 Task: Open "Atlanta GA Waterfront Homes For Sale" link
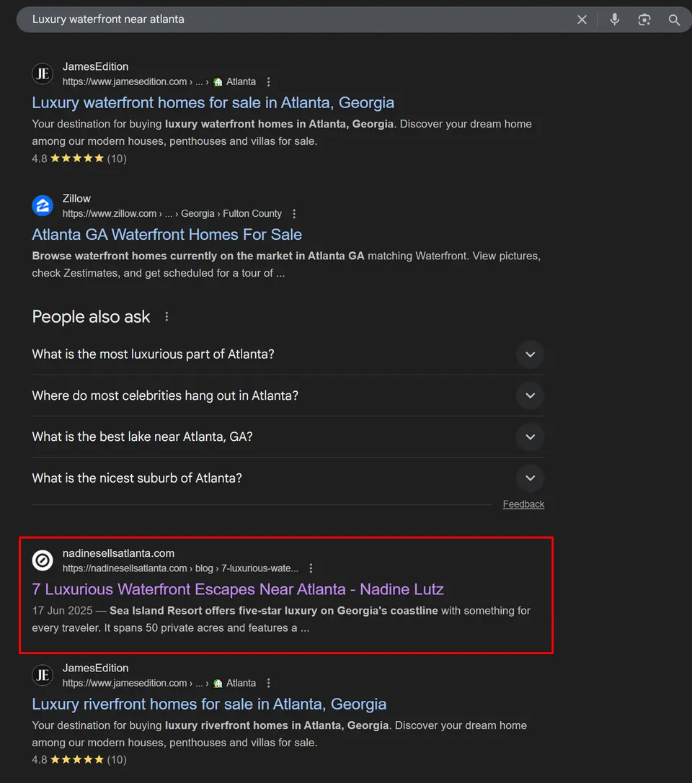[x=167, y=235]
